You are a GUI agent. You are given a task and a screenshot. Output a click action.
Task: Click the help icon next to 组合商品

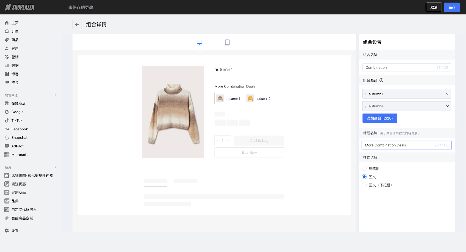(382, 80)
